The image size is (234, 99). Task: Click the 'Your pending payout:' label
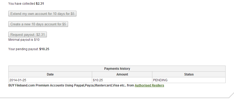click(x=24, y=49)
